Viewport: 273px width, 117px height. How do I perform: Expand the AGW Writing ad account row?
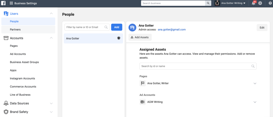point(255,102)
